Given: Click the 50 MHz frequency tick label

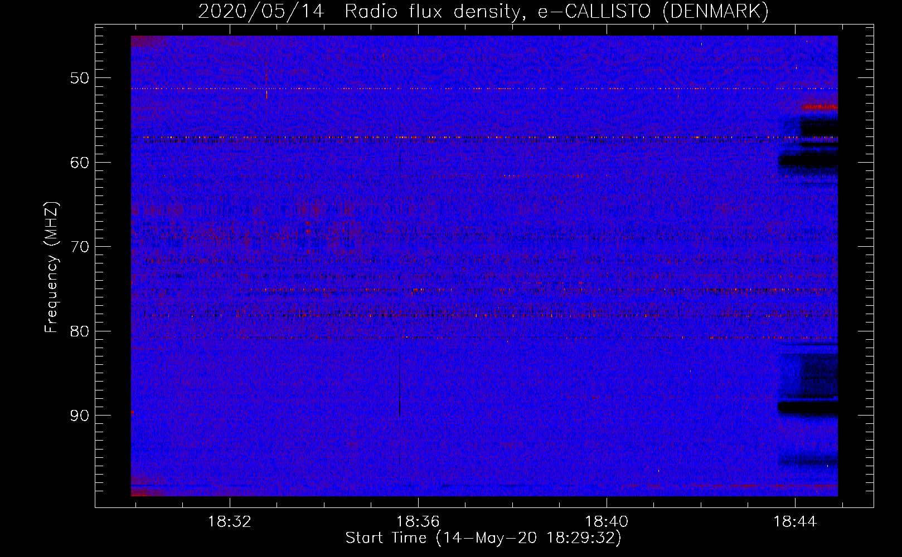Looking at the screenshot, I should tap(80, 78).
